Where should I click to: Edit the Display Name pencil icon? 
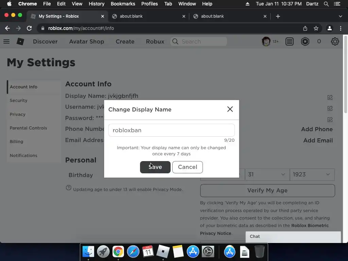tap(330, 98)
